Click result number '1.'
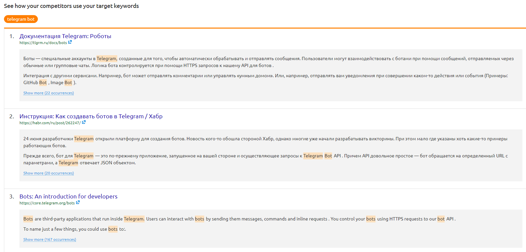Screen dimensions: 526x252 [x=12, y=36]
